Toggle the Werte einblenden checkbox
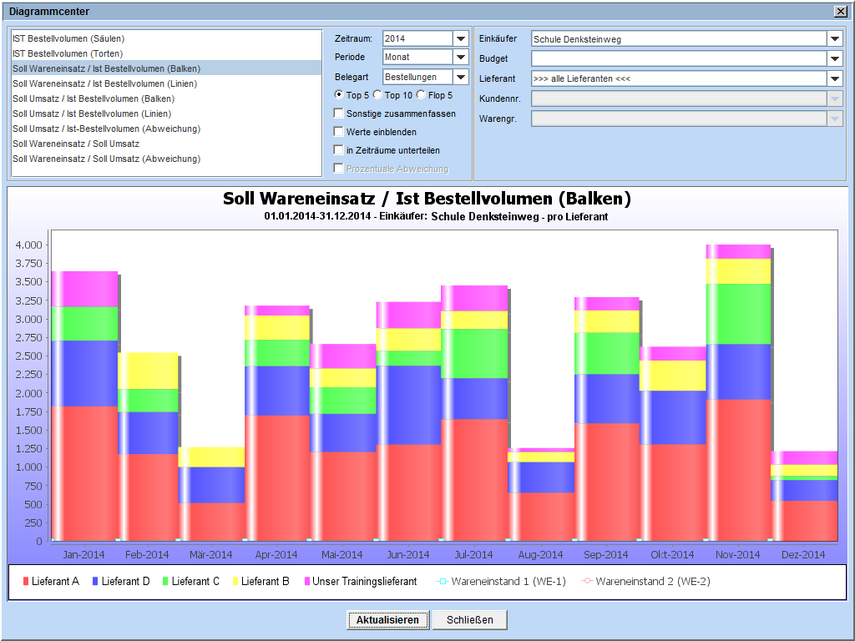 click(x=338, y=132)
